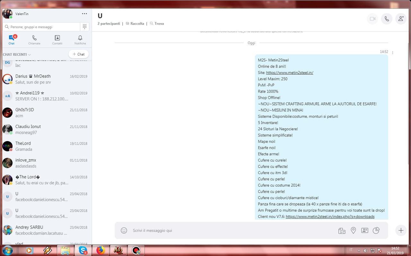
Task: Click the + Chat button
Action: [79, 54]
